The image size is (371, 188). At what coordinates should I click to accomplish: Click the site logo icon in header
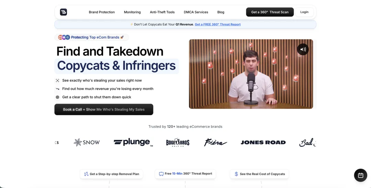pyautogui.click(x=64, y=12)
